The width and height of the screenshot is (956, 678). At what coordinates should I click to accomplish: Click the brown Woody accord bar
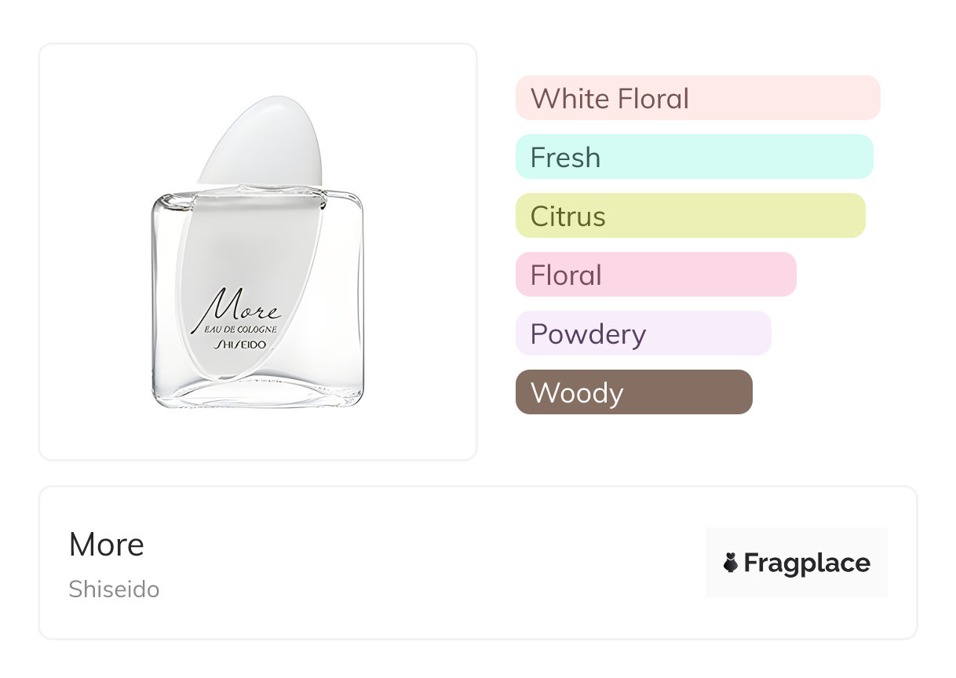pos(634,392)
